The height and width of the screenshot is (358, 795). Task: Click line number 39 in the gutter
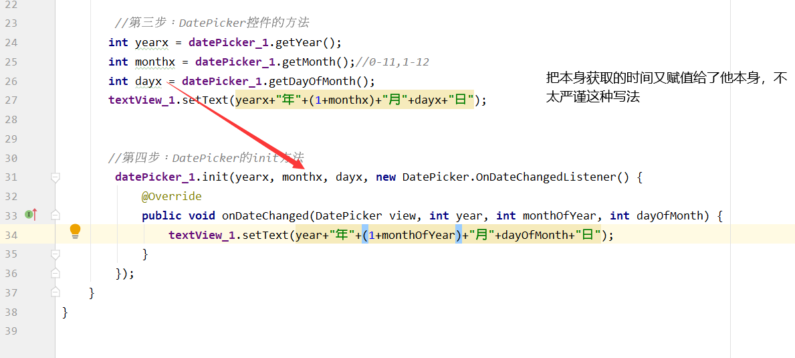[10, 331]
